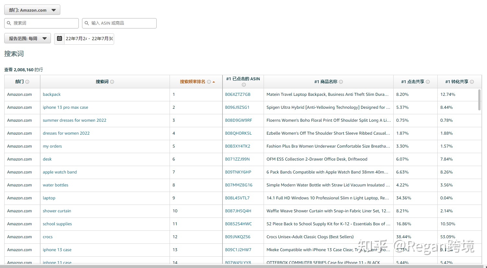Open the date range field 22年7月24
Image resolution: width=487 pixels, height=268 pixels.
(89, 39)
